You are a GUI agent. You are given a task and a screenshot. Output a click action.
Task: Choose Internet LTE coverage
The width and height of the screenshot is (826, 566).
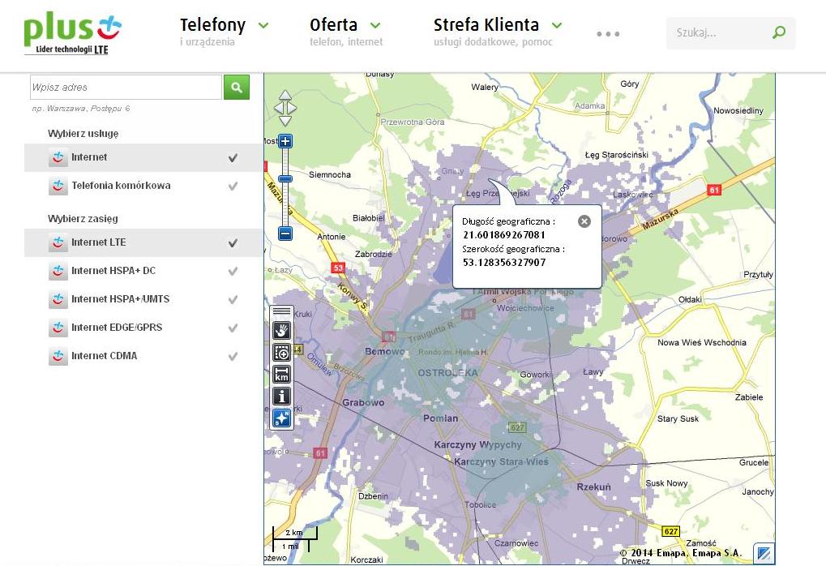click(99, 242)
